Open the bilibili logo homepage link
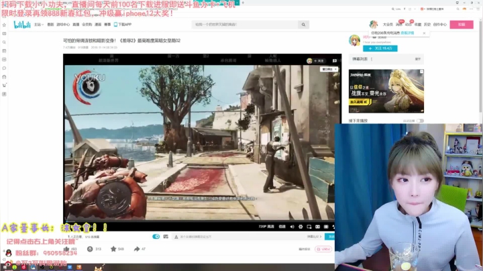 (22, 25)
